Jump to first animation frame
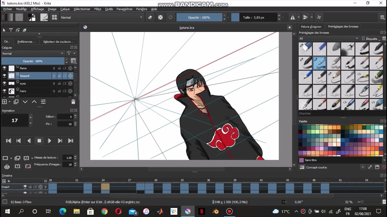387x217 pixels. (8, 141)
